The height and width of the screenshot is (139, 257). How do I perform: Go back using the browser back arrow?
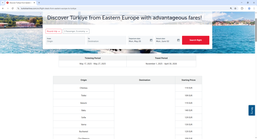coord(3,8)
